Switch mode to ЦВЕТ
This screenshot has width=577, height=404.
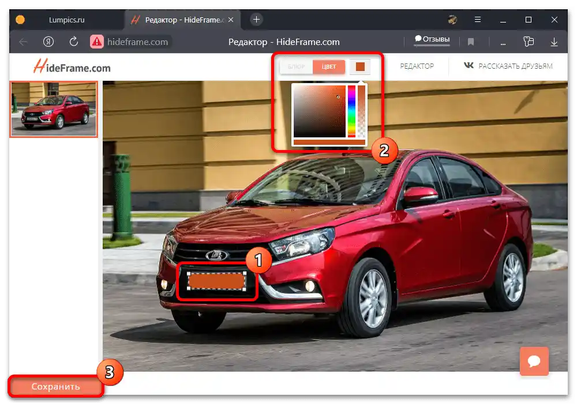tap(329, 66)
